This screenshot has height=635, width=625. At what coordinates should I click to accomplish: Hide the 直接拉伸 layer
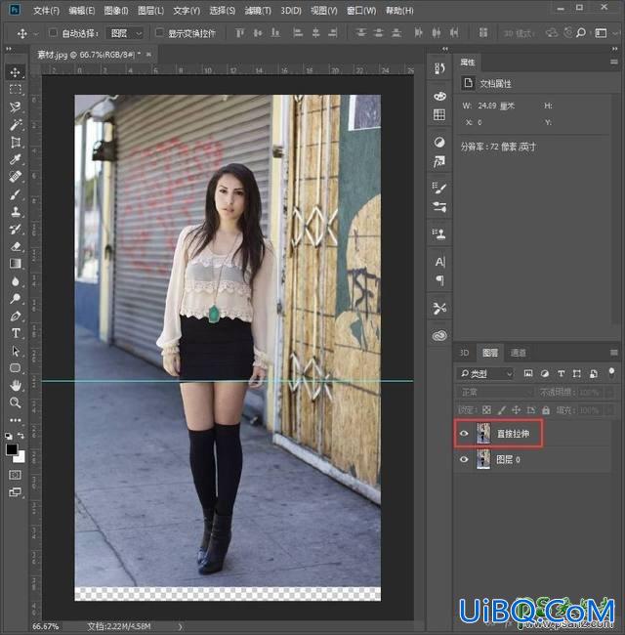[464, 434]
